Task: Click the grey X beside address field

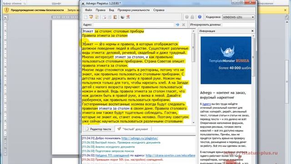Action: [x=183, y=25]
